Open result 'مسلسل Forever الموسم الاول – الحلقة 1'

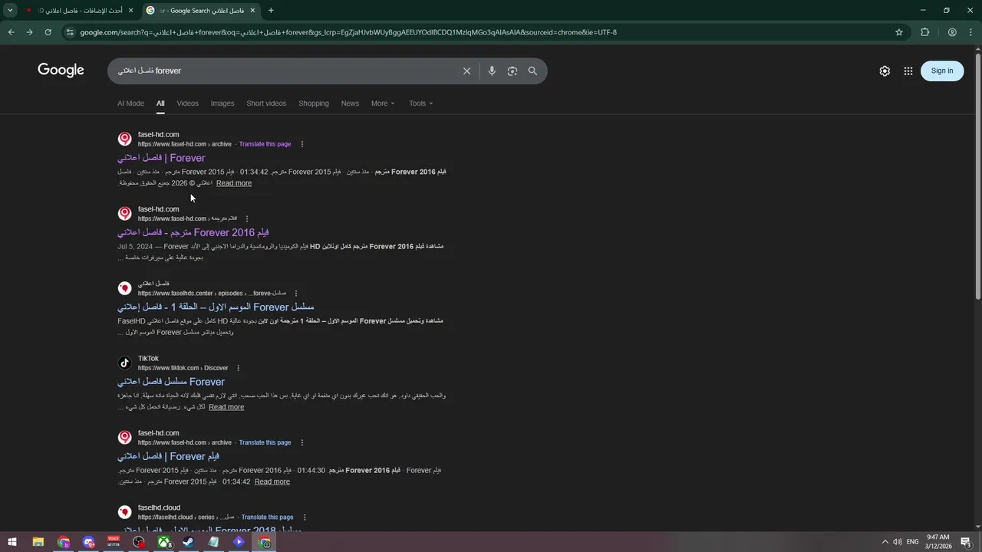point(216,307)
